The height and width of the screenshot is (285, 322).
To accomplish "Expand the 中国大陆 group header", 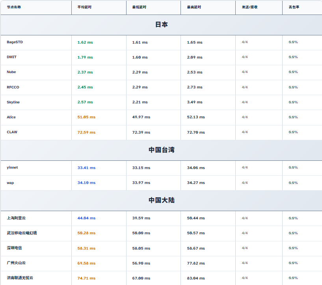I will pyautogui.click(x=161, y=200).
